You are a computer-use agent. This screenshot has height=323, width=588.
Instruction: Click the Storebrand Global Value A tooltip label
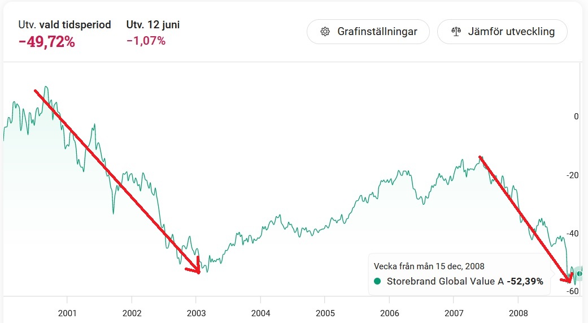pyautogui.click(x=445, y=281)
